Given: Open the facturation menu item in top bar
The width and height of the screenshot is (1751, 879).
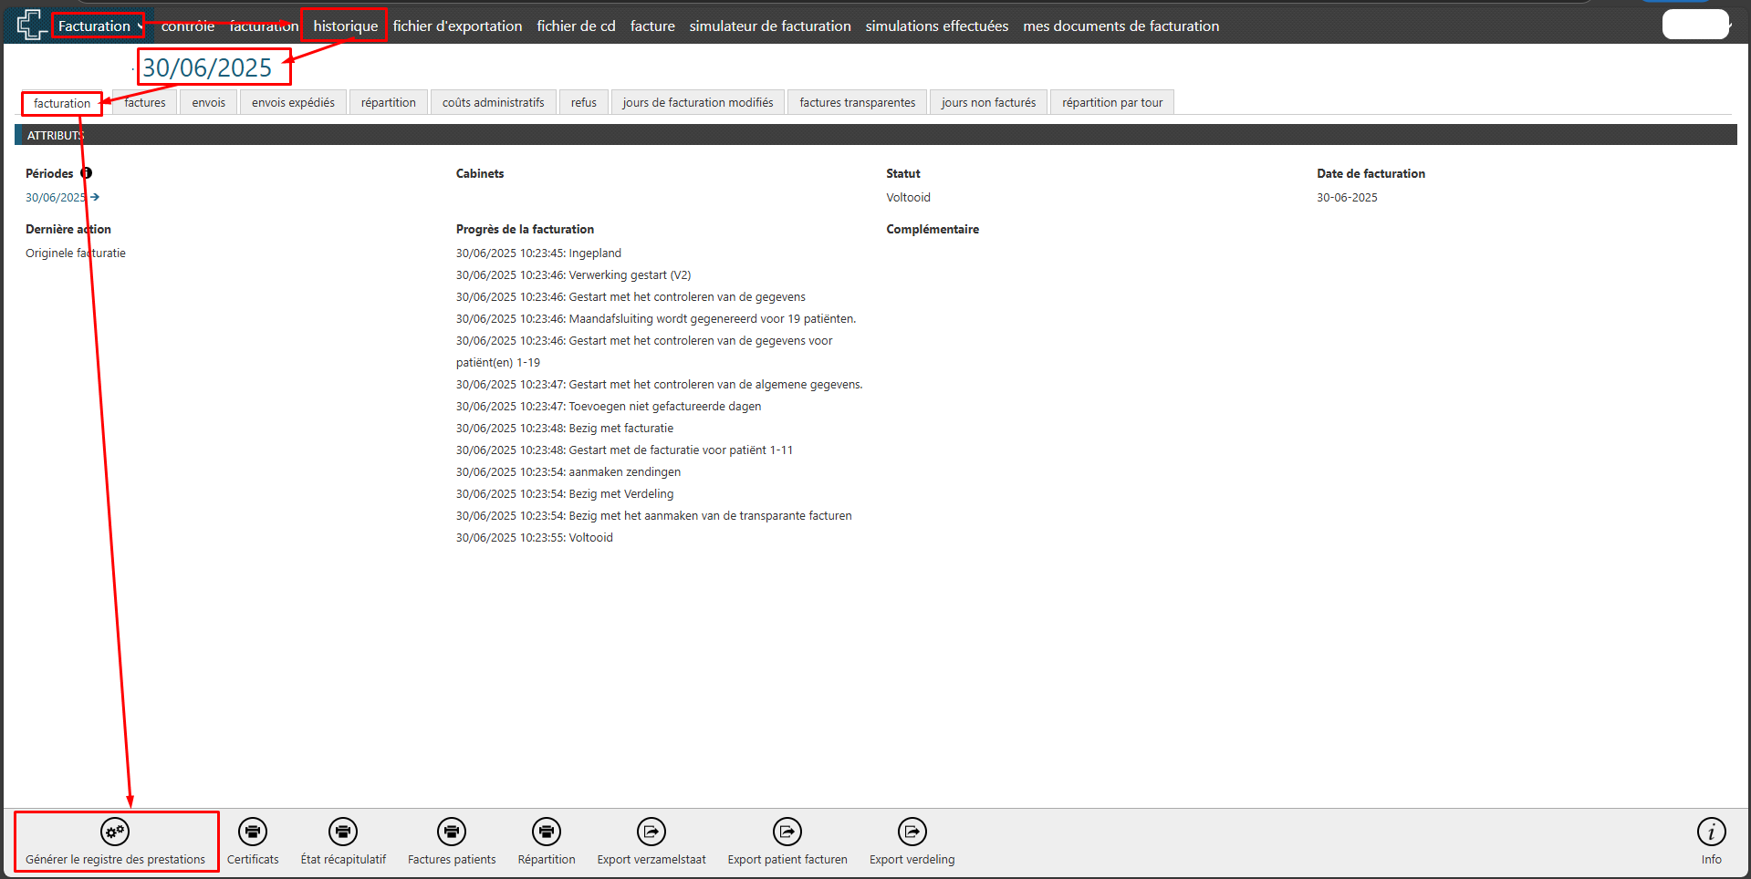Looking at the screenshot, I should pyautogui.click(x=264, y=26).
